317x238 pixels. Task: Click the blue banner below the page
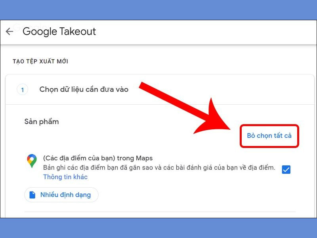coord(158,228)
